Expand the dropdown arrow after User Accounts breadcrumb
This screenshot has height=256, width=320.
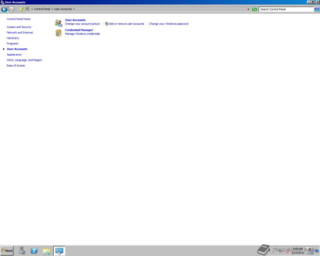(x=74, y=9)
